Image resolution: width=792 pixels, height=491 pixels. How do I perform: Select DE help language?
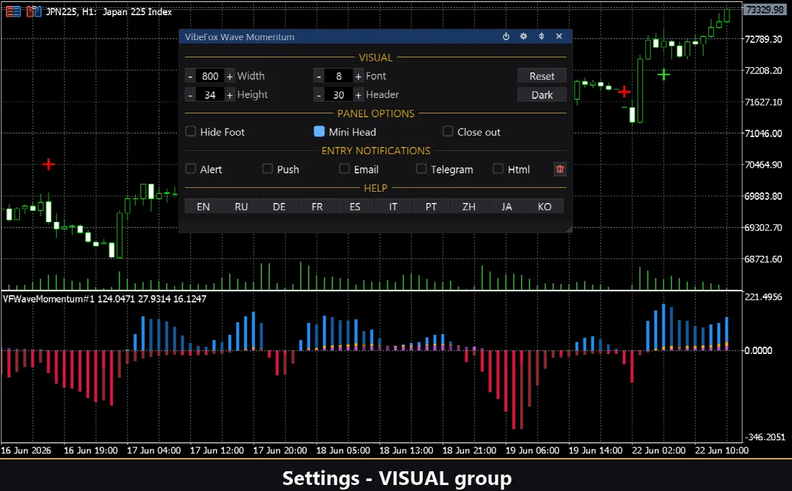click(x=279, y=206)
